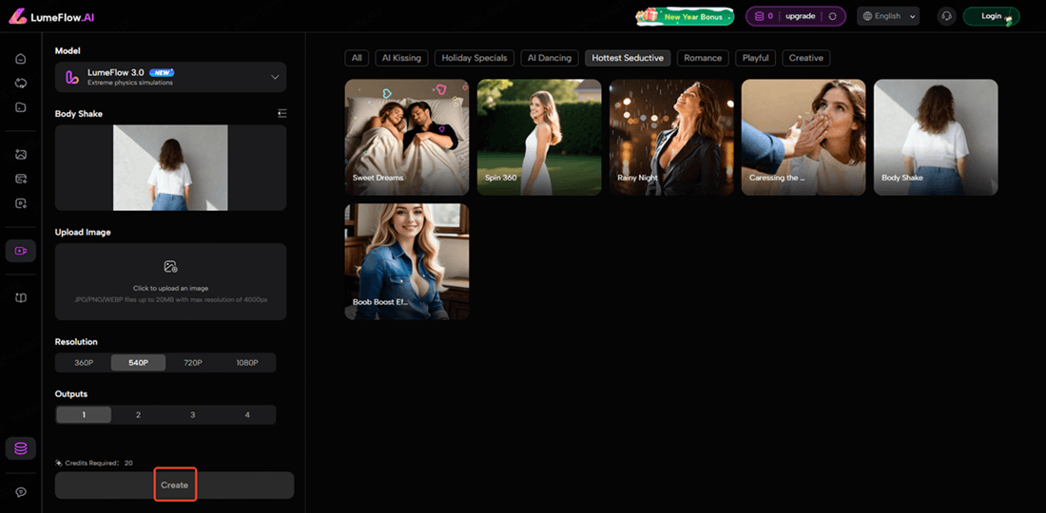Switch to the Romance tab
Image resolution: width=1046 pixels, height=513 pixels.
pyautogui.click(x=703, y=58)
